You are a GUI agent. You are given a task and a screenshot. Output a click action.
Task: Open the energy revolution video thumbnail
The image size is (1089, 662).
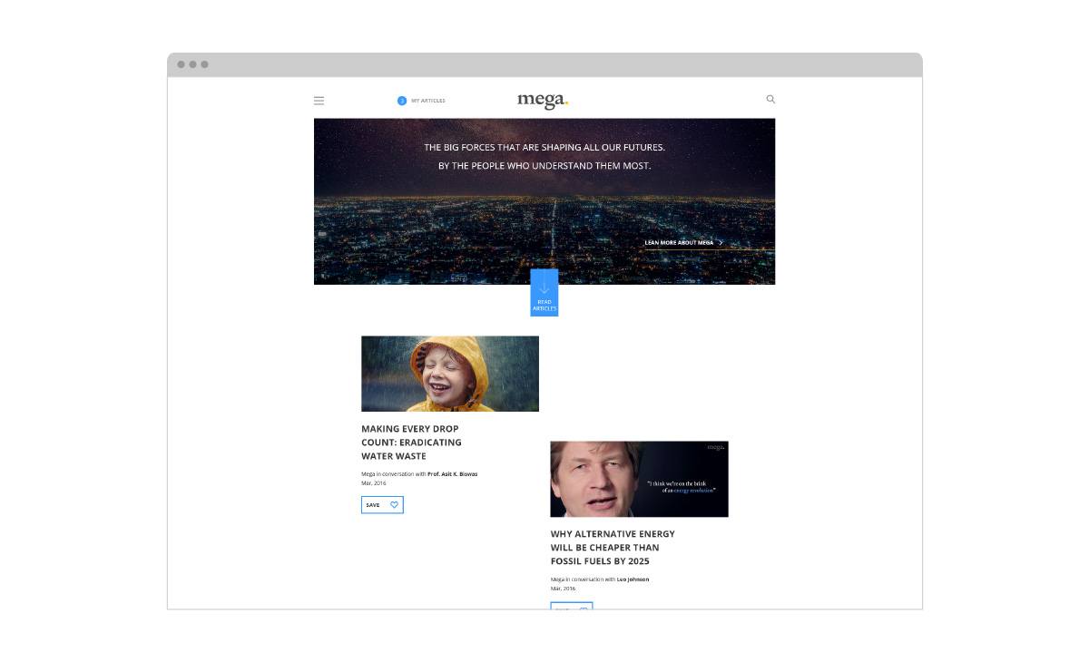(x=640, y=479)
